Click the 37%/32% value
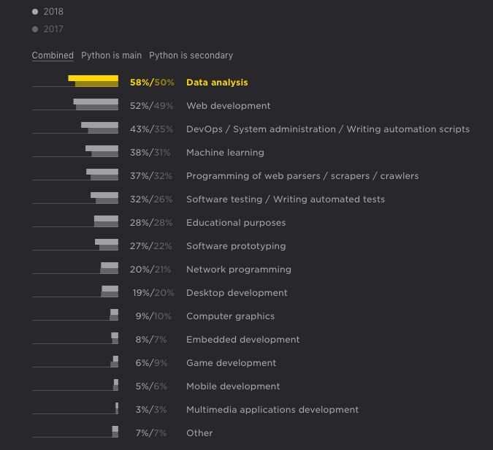Screen dimensions: 493x450 pyautogui.click(x=151, y=176)
